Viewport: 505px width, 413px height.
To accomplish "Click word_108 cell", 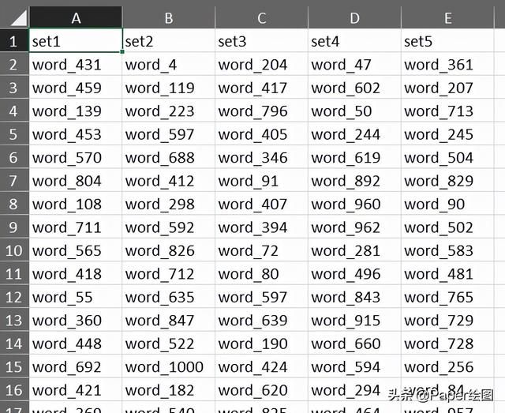I will [x=76, y=204].
